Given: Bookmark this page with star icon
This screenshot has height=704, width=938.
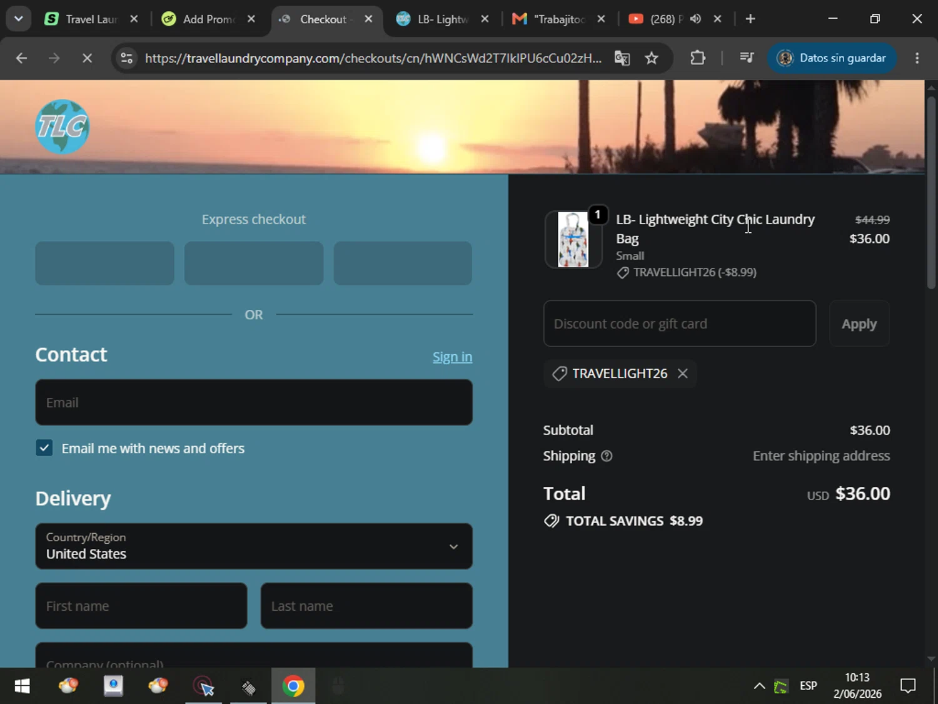Looking at the screenshot, I should [x=652, y=58].
